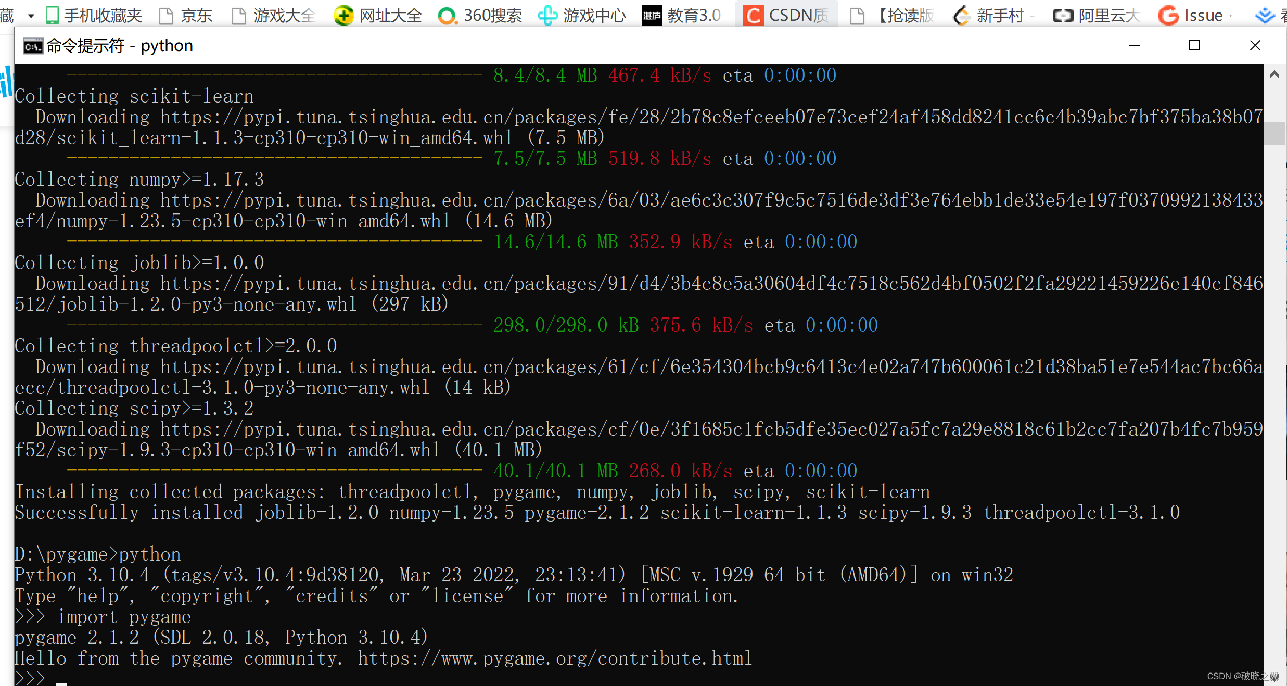Image resolution: width=1287 pixels, height=686 pixels.
Task: Open the 阿里云大 bookmark
Action: tap(1096, 16)
